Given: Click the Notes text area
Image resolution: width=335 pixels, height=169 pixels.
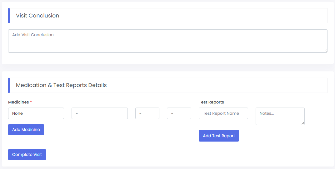Looking at the screenshot, I should [280, 116].
